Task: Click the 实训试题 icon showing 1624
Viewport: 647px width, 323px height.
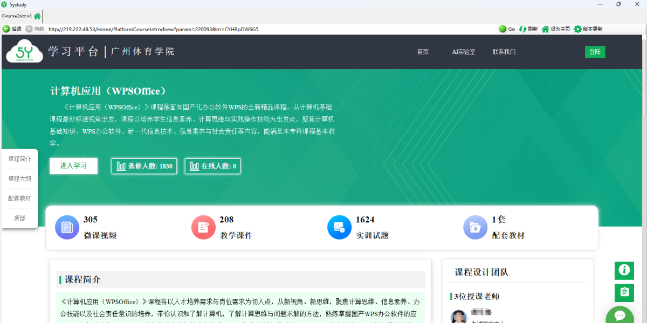Action: [339, 227]
